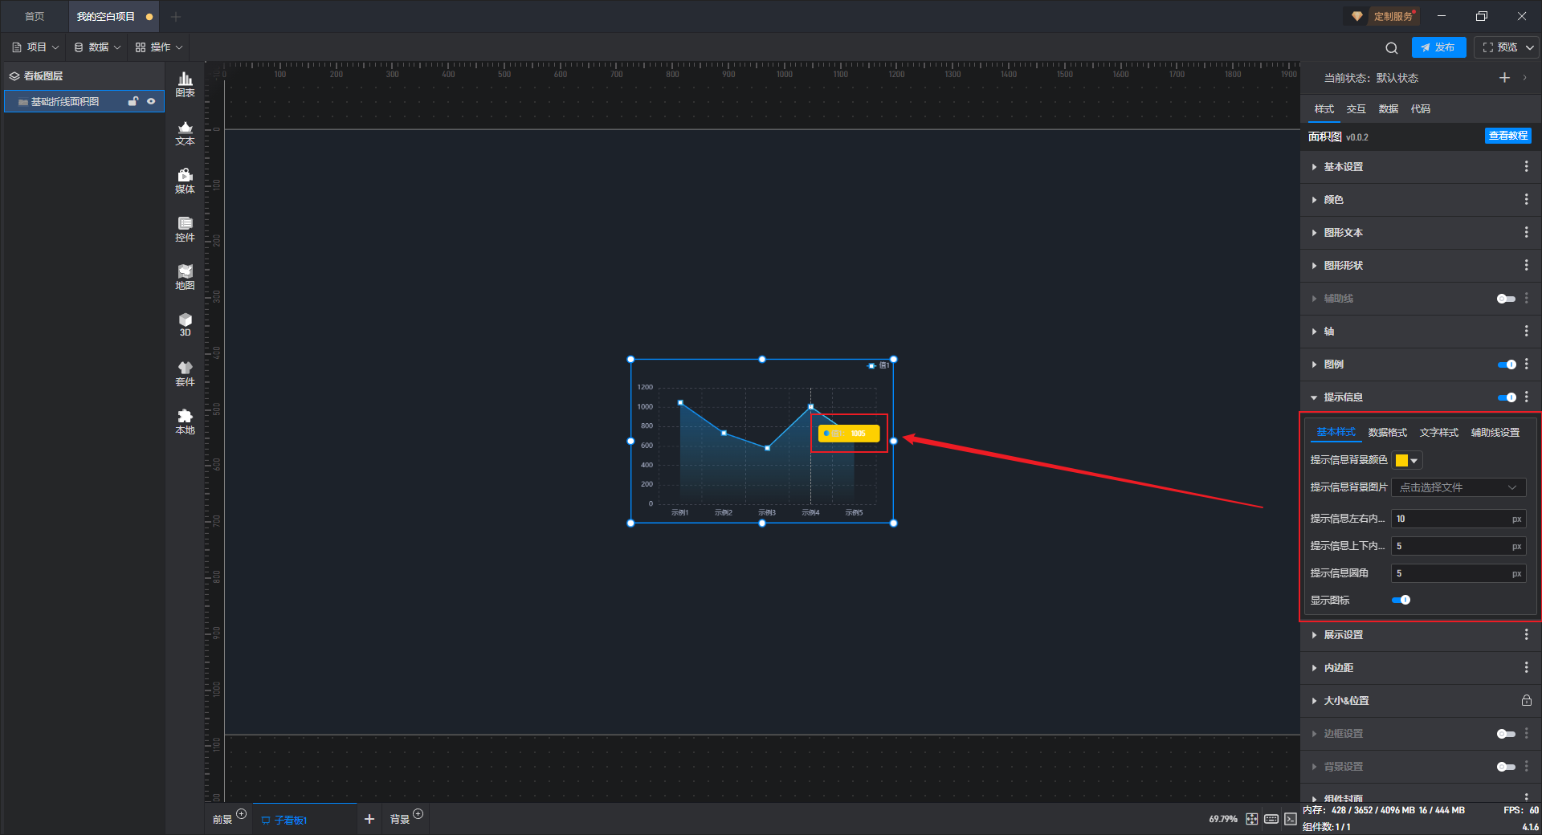
Task: Expand the 内边距 section
Action: point(1314,668)
